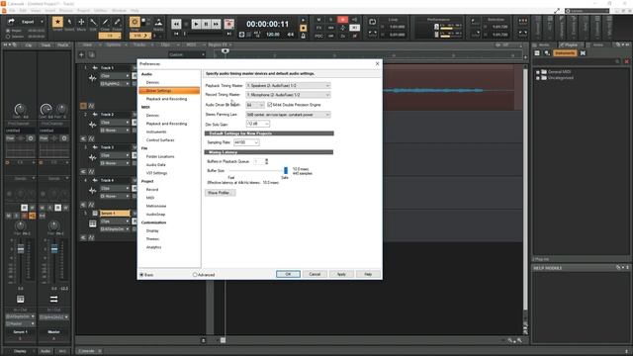The height and width of the screenshot is (356, 633).
Task: Open the Sampling Rate dropdown
Action: (246, 142)
